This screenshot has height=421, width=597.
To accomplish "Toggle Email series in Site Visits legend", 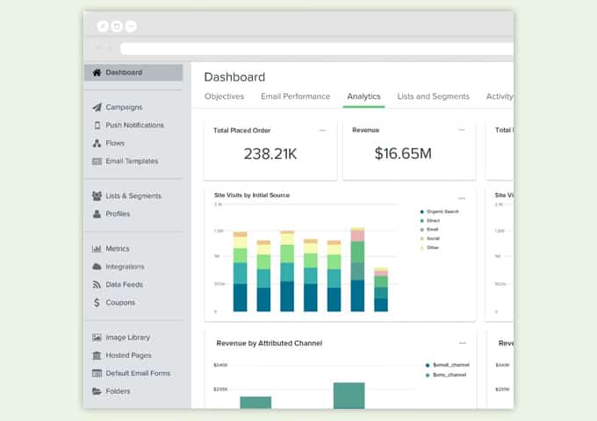I will (429, 229).
